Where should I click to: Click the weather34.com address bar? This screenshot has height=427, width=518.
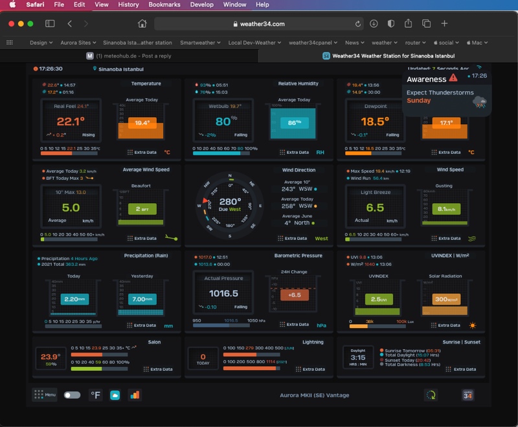click(x=259, y=24)
